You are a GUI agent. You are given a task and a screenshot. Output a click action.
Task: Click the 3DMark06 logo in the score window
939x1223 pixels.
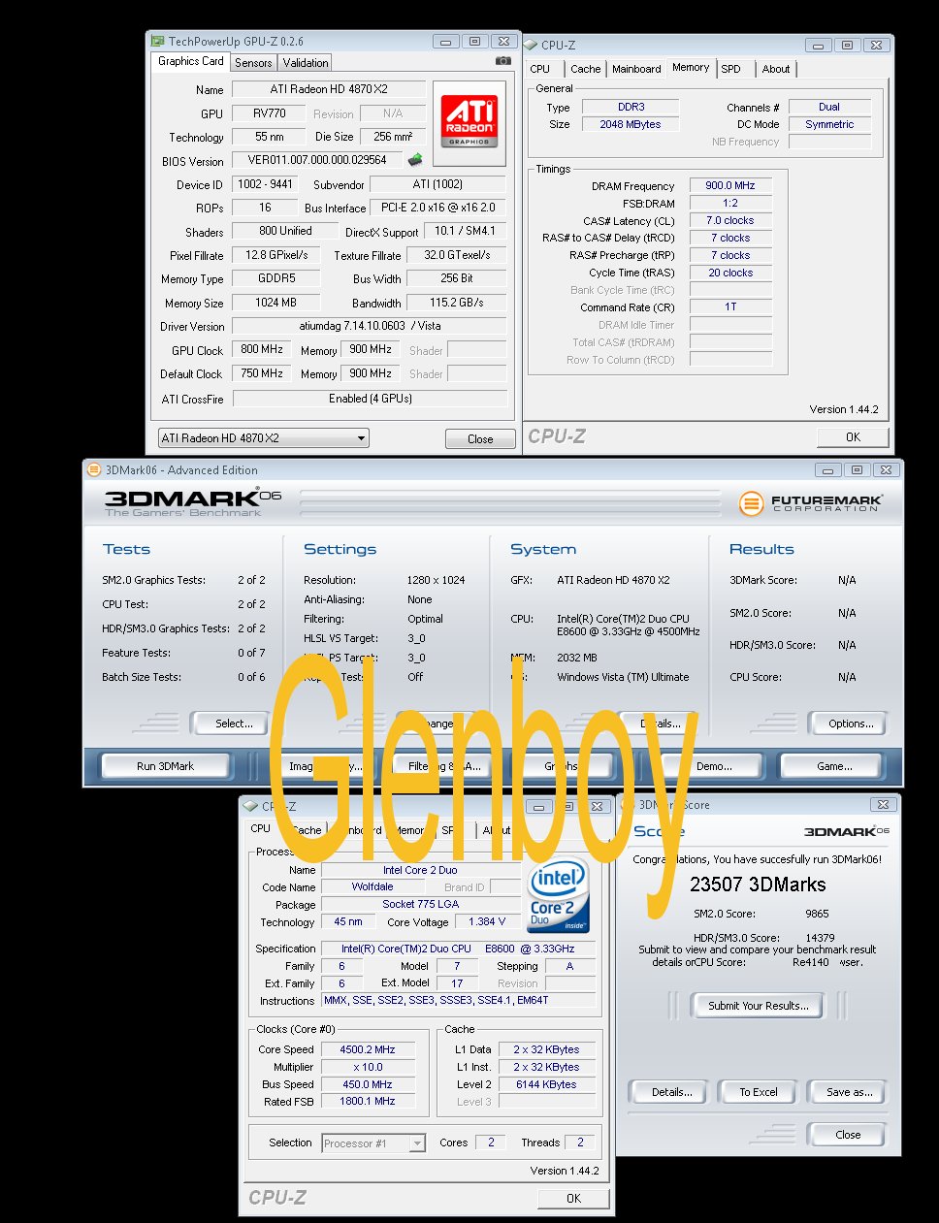(846, 831)
